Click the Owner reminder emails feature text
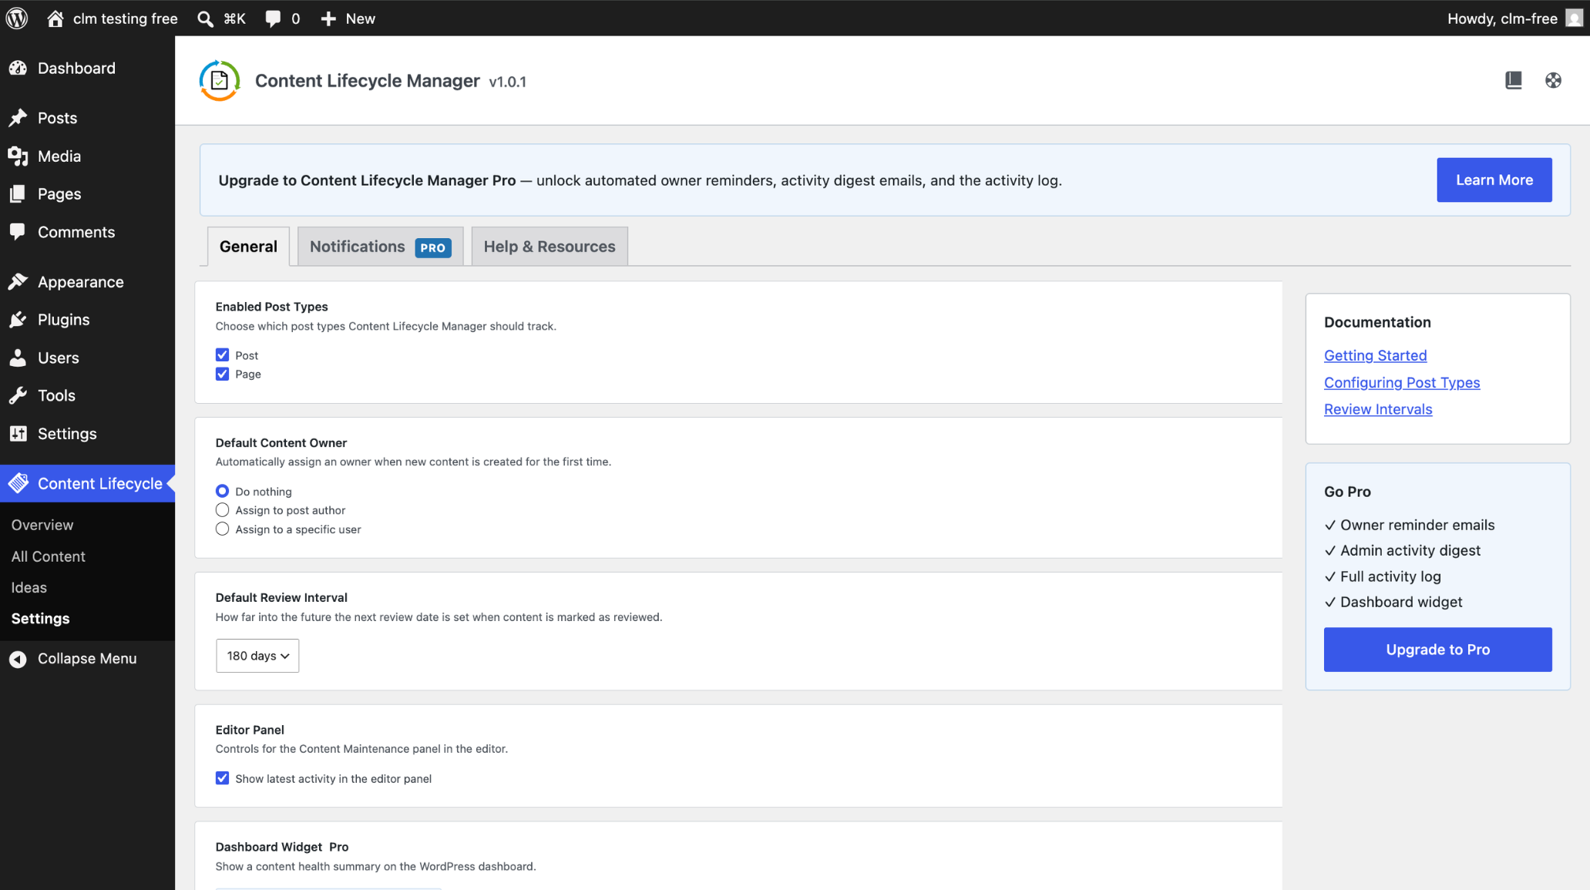The width and height of the screenshot is (1590, 890). (1417, 525)
